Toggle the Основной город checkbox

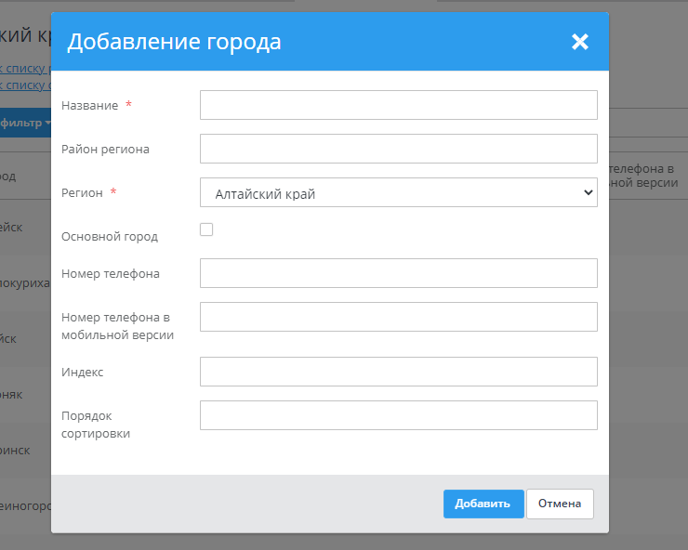(206, 229)
